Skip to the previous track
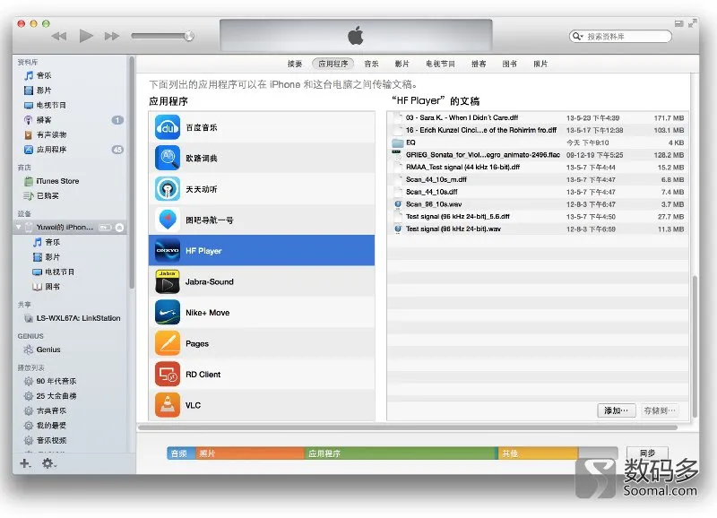717x518 pixels. tap(59, 36)
